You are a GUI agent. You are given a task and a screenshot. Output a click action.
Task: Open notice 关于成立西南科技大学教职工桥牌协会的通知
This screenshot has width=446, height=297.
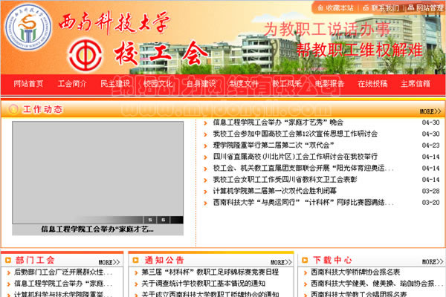[x=210, y=294]
